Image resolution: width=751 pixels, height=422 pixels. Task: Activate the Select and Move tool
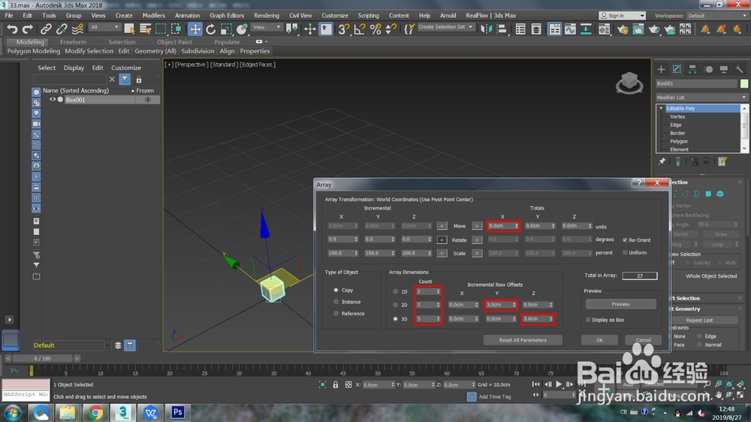pyautogui.click(x=195, y=29)
